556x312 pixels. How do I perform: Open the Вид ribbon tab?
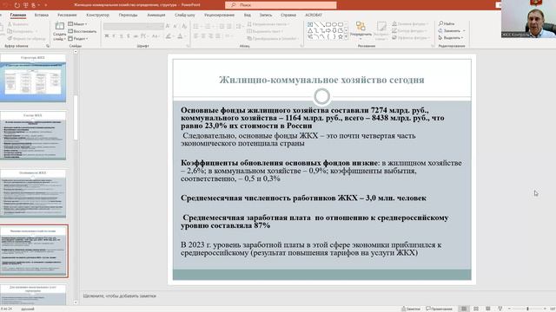point(247,15)
